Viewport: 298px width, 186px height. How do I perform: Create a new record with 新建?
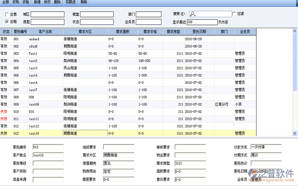point(37,2)
